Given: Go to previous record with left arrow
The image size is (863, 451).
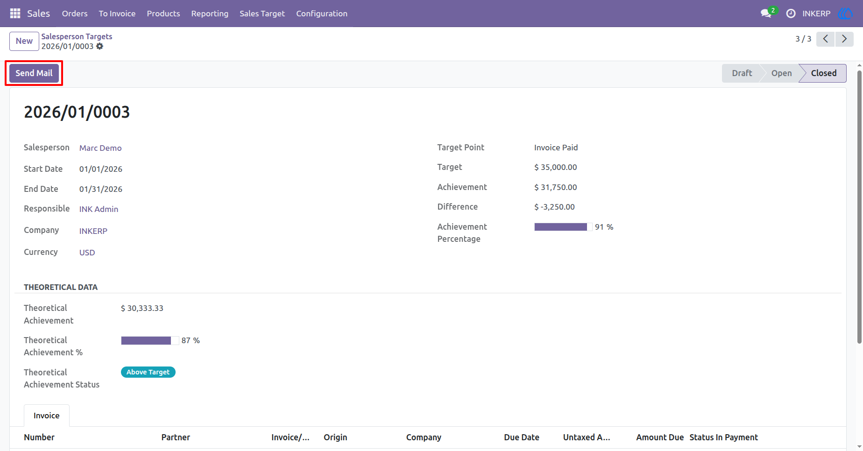Looking at the screenshot, I should pyautogui.click(x=826, y=39).
